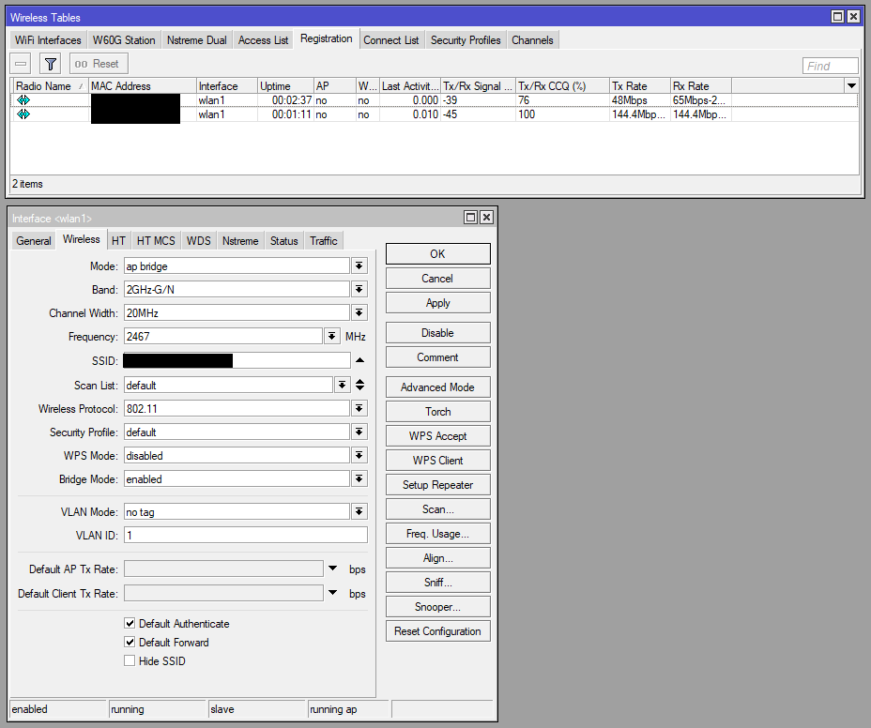The width and height of the screenshot is (871, 728).
Task: Open the Nstreme tab in Interface window
Action: pos(240,241)
